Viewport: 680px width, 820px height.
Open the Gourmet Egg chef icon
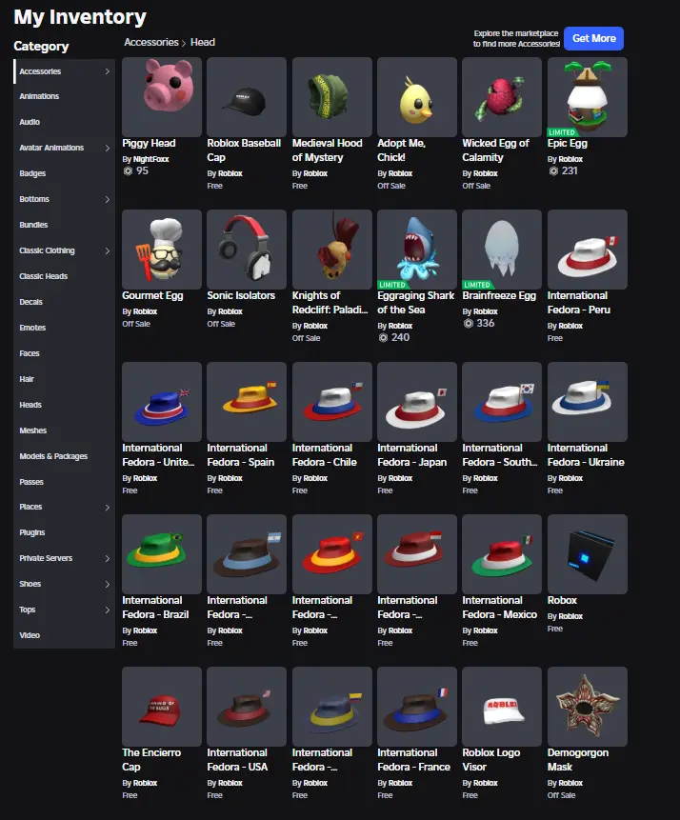tap(162, 250)
